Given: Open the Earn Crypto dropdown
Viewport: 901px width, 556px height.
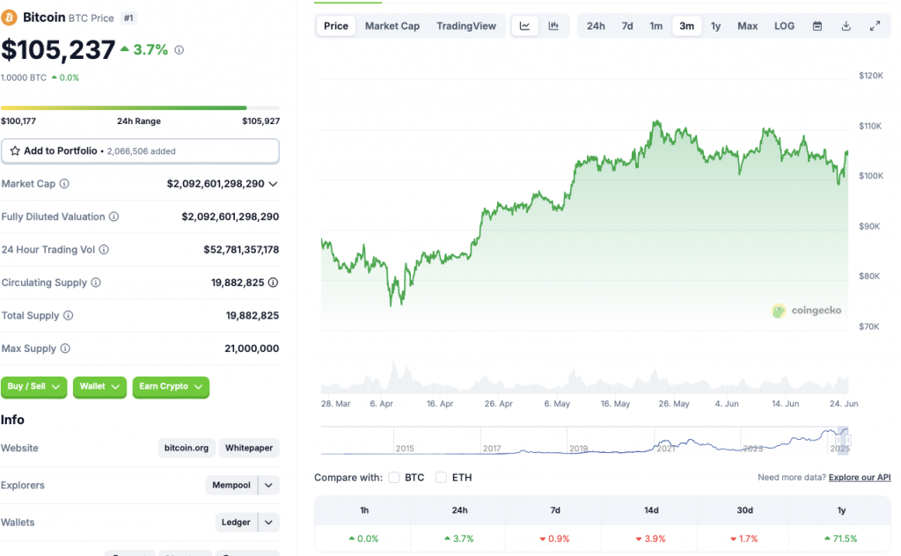Looking at the screenshot, I should point(171,386).
